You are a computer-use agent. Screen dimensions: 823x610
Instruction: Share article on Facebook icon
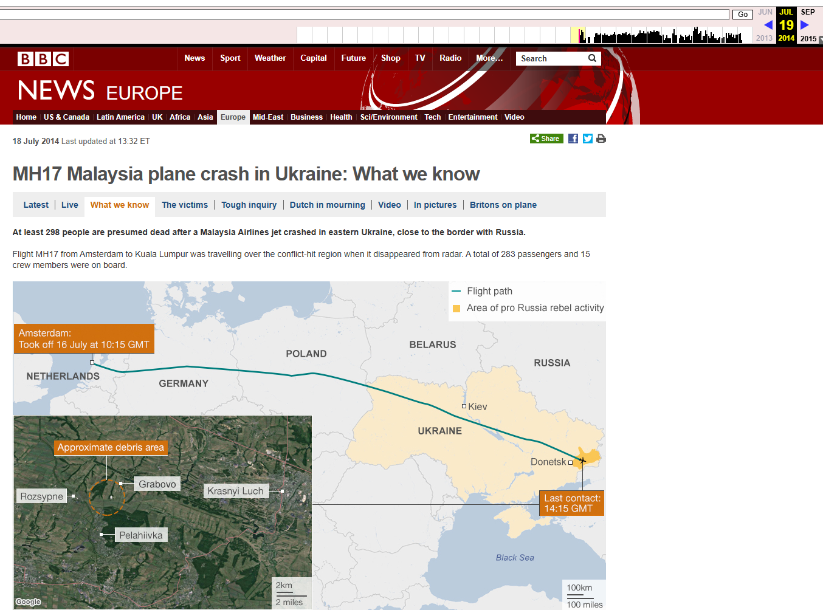tap(573, 139)
